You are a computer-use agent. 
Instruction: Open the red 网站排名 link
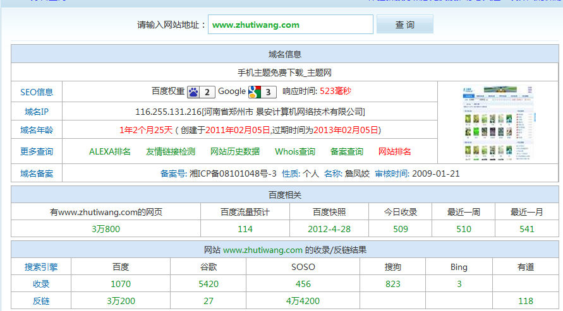point(394,151)
